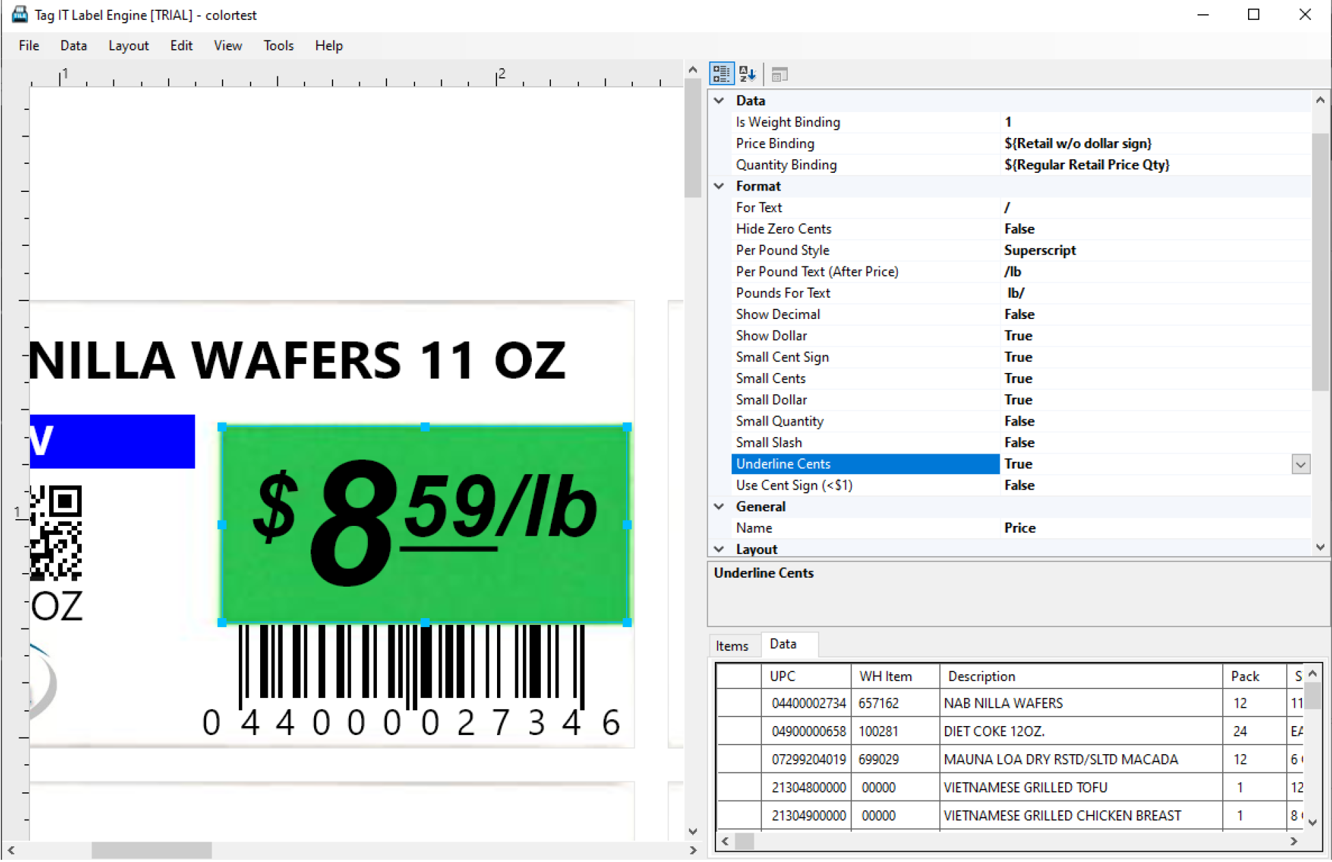The height and width of the screenshot is (862, 1332).
Task: Open the Edit menu
Action: pyautogui.click(x=181, y=46)
